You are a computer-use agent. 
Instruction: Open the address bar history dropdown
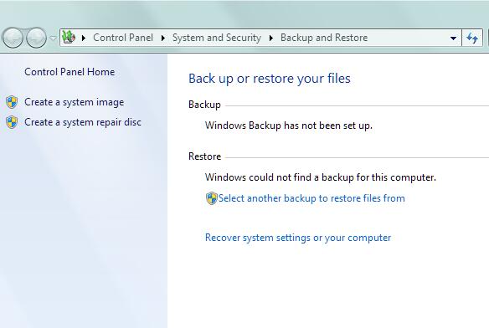point(454,38)
